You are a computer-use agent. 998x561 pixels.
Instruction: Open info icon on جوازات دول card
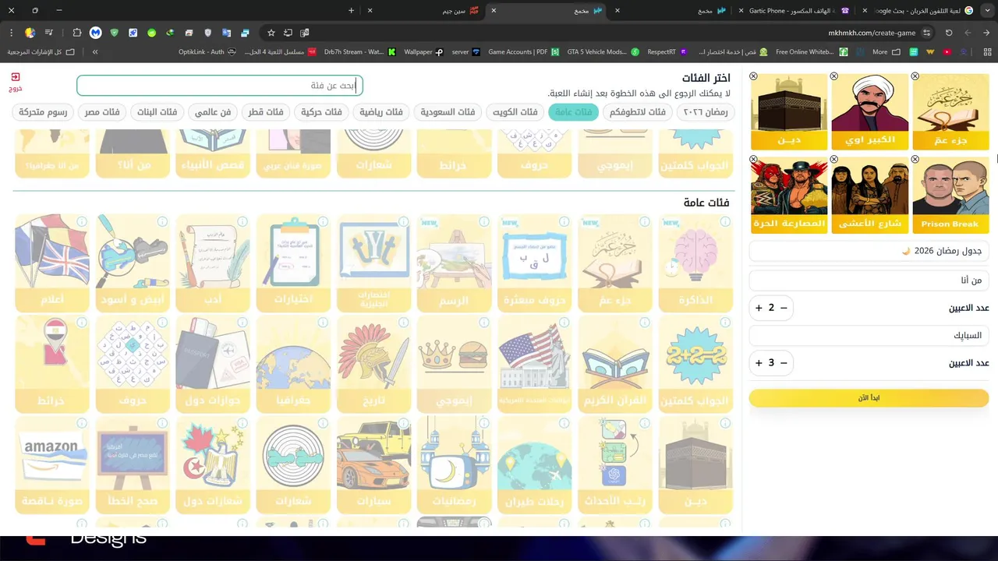(x=242, y=323)
